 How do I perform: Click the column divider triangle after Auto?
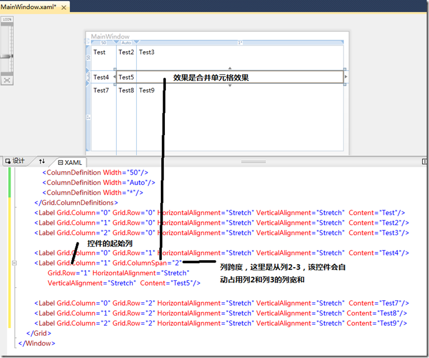(137, 43)
